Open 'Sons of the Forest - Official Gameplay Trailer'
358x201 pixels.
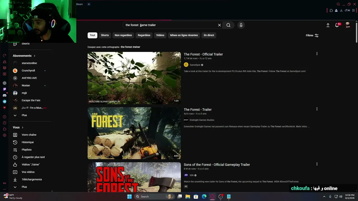217,165
